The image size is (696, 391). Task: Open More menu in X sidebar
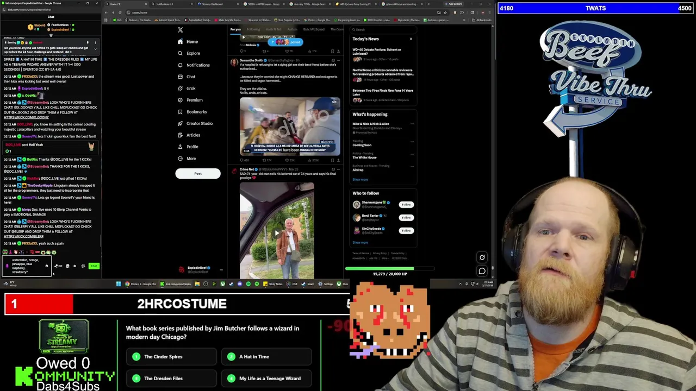pyautogui.click(x=187, y=159)
